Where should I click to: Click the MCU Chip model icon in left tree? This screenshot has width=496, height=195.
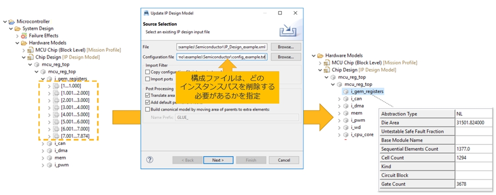[x=31, y=50]
